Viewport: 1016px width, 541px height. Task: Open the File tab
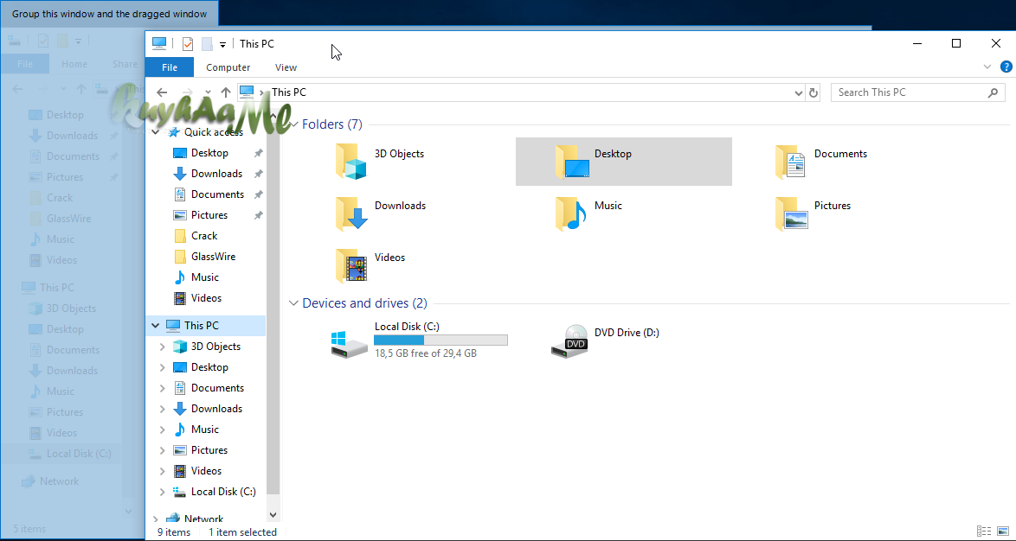tap(169, 67)
